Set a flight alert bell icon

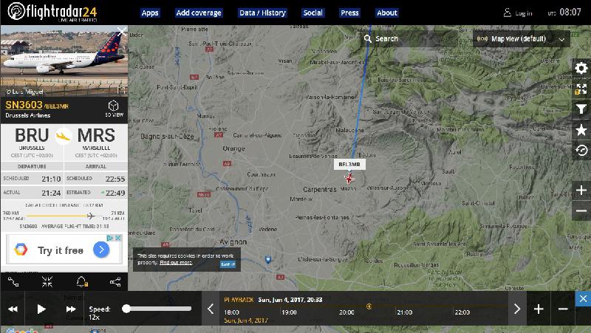coord(81,282)
